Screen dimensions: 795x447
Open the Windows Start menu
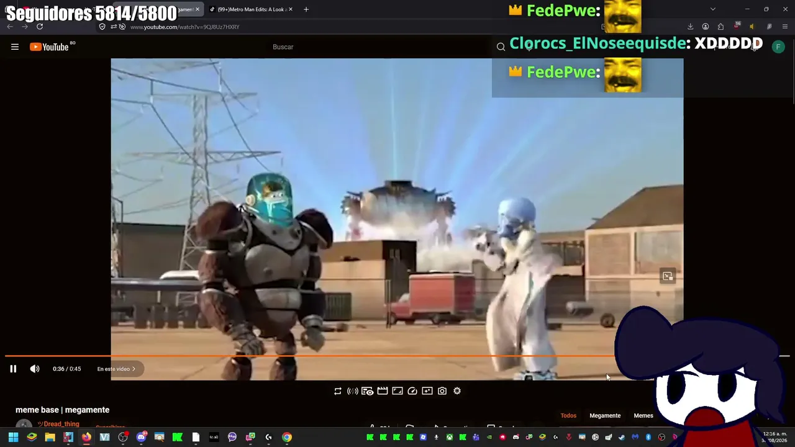(13, 437)
